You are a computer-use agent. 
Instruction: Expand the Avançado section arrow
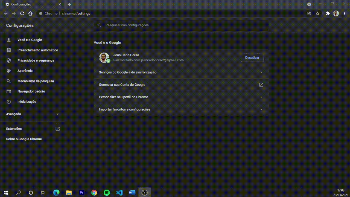(x=57, y=114)
